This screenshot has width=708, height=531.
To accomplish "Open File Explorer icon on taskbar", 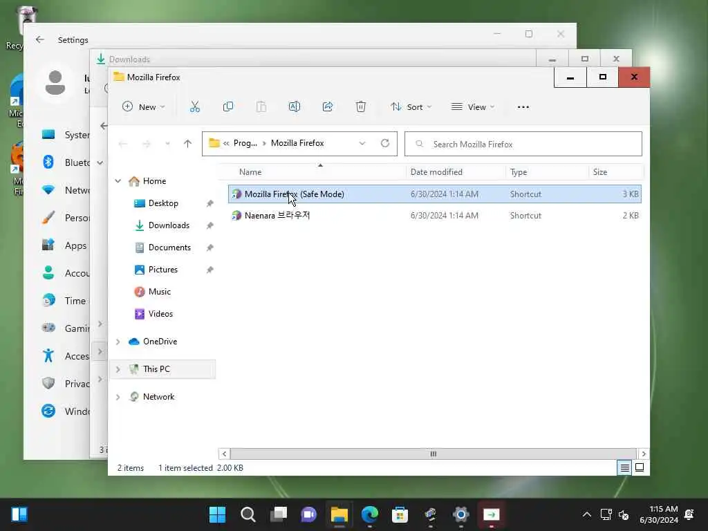I will (339, 514).
